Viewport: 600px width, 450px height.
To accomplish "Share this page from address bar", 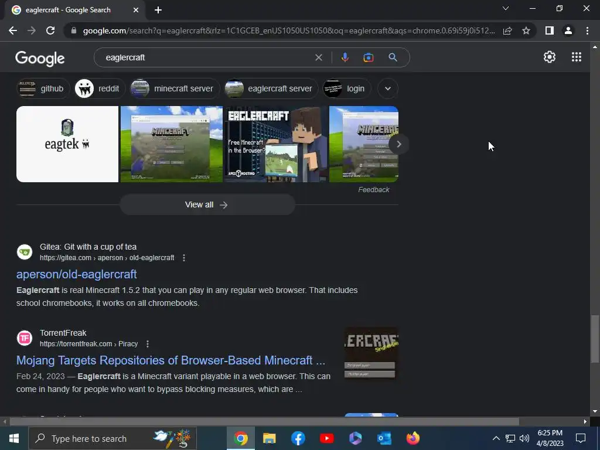I will tap(507, 30).
